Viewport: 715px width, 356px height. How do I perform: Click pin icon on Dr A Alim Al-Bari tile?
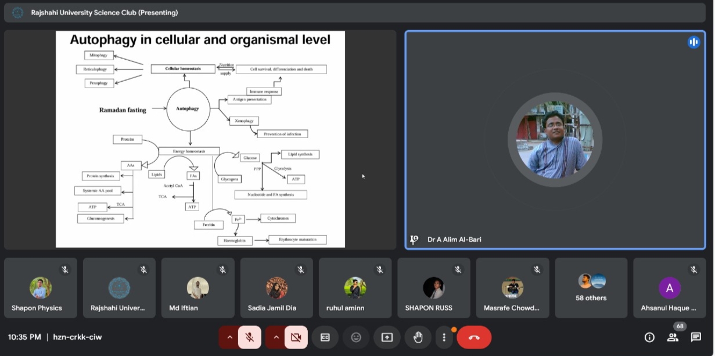click(414, 239)
